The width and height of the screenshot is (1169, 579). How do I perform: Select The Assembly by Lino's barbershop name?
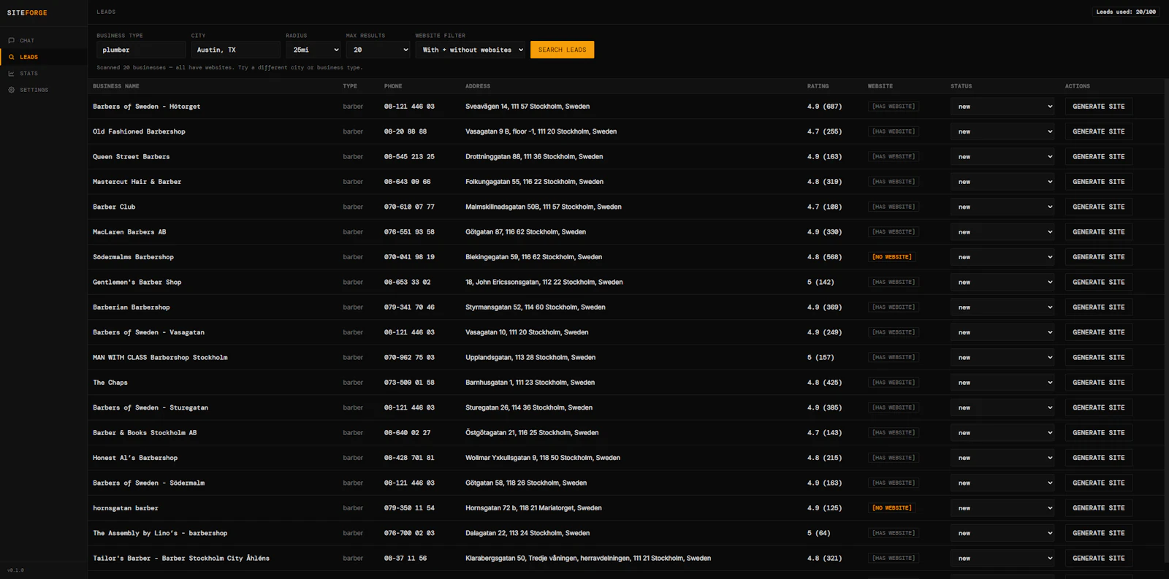[160, 533]
